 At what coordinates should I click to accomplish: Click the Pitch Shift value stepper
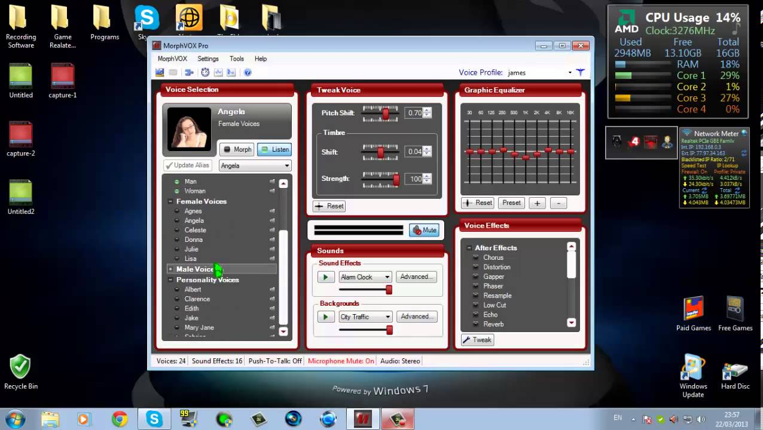pyautogui.click(x=427, y=113)
